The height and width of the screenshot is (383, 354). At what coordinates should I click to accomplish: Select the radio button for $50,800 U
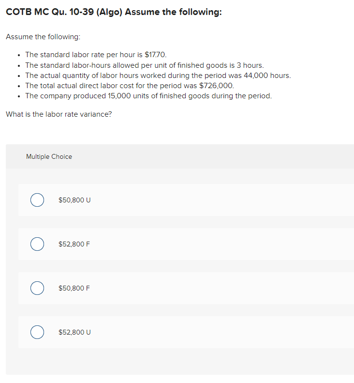(37, 200)
